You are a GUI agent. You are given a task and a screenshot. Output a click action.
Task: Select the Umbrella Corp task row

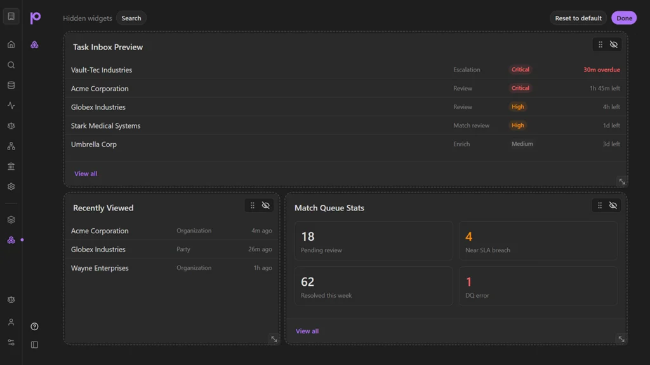click(x=346, y=144)
